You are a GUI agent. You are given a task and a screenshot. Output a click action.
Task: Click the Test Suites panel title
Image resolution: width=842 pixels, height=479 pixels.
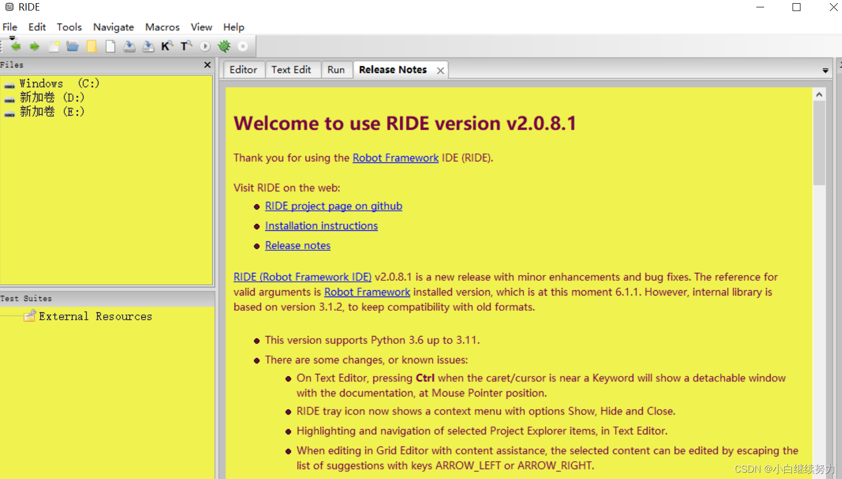26,298
